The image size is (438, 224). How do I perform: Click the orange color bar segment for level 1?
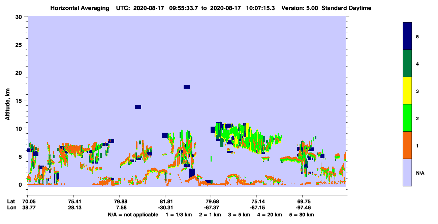point(407,145)
